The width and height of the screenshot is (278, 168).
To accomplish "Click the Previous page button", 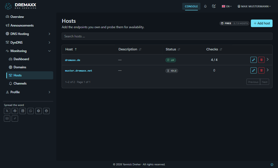I will tap(253, 82).
